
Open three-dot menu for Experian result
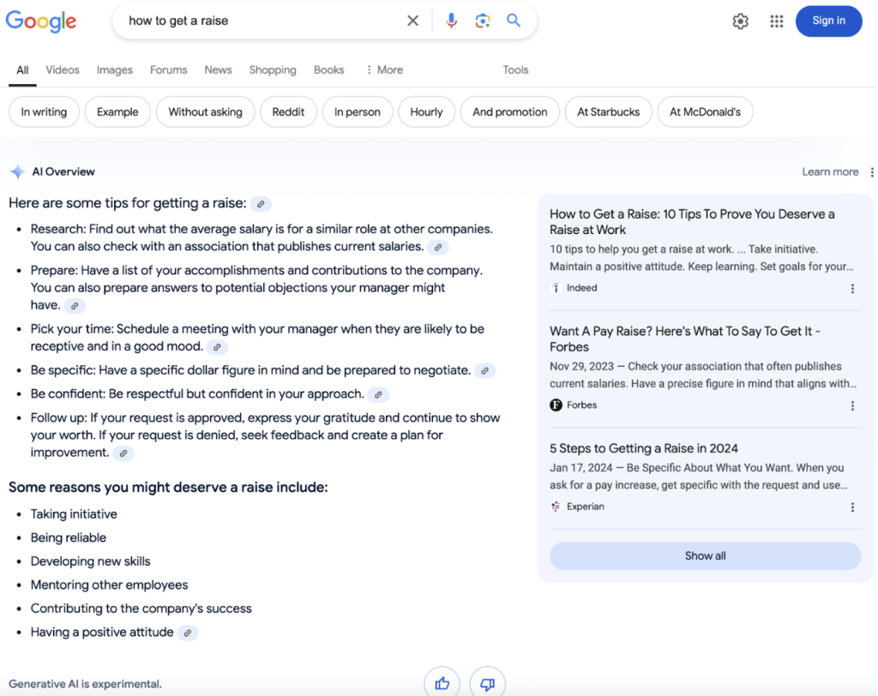pyautogui.click(x=852, y=507)
